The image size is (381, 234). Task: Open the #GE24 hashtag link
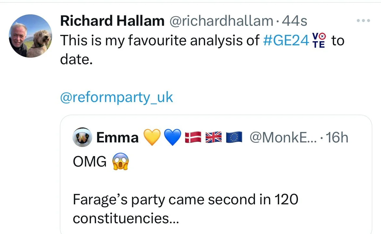click(286, 41)
